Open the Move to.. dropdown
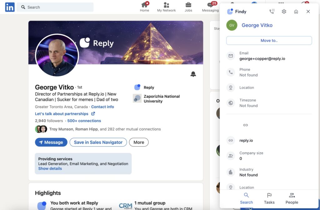The height and width of the screenshot is (210, 320). 269,40
